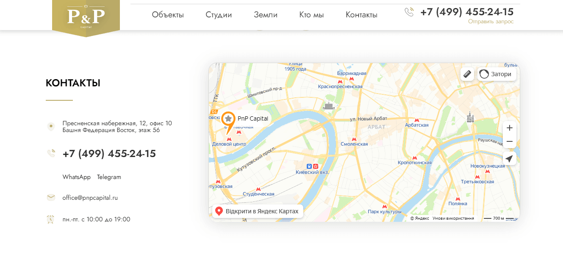The width and height of the screenshot is (563, 262).
Task: Zoom out on the map
Action: (x=509, y=141)
